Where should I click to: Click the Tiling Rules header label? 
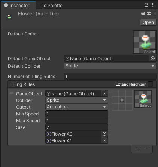(23, 84)
